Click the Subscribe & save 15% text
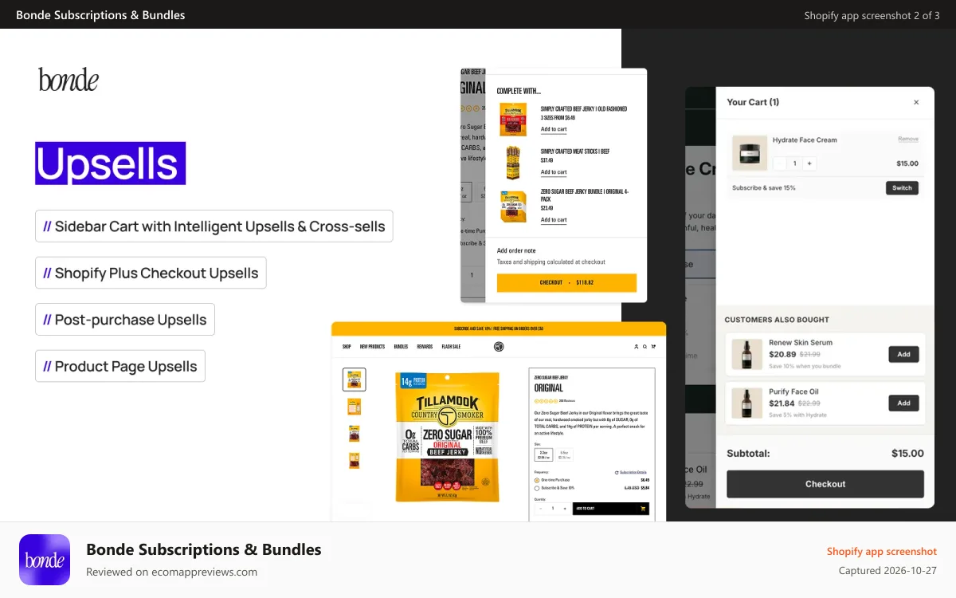The image size is (956, 598). pyautogui.click(x=764, y=188)
